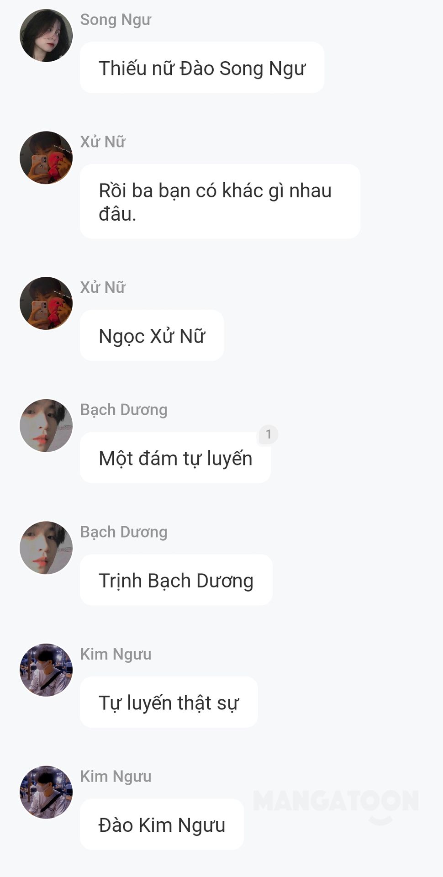Tap 'Bạch Dương' name above 'Một đám tự luyến'
The image size is (443, 877).
(x=124, y=410)
